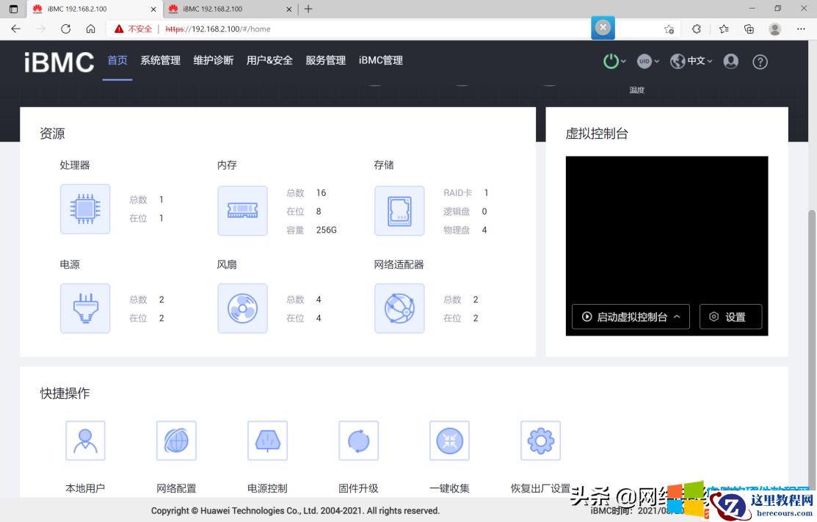
Task: Click the 存储 heading
Action: (384, 165)
